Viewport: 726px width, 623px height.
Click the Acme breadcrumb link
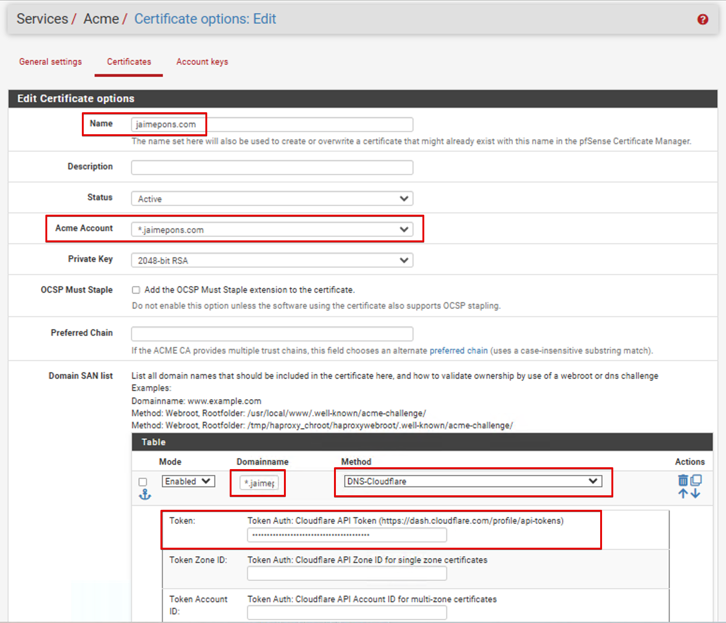point(101,19)
